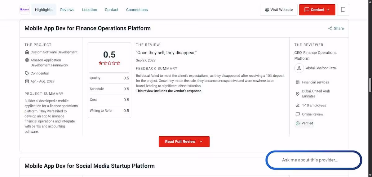Click the Schedule 0.5 rating row

[x=109, y=89]
